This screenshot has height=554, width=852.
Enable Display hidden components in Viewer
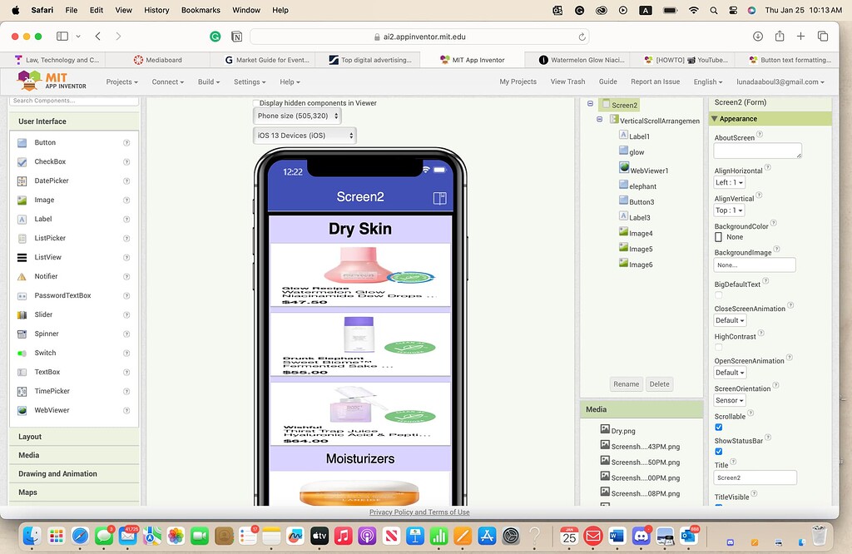coord(256,103)
